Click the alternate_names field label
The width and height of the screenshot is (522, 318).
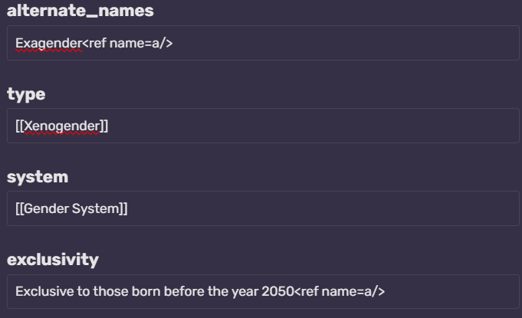click(x=80, y=11)
